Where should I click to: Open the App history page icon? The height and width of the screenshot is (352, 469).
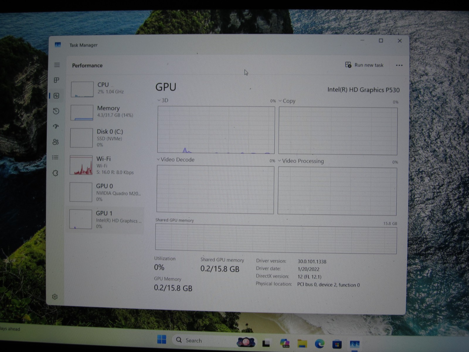pos(56,111)
